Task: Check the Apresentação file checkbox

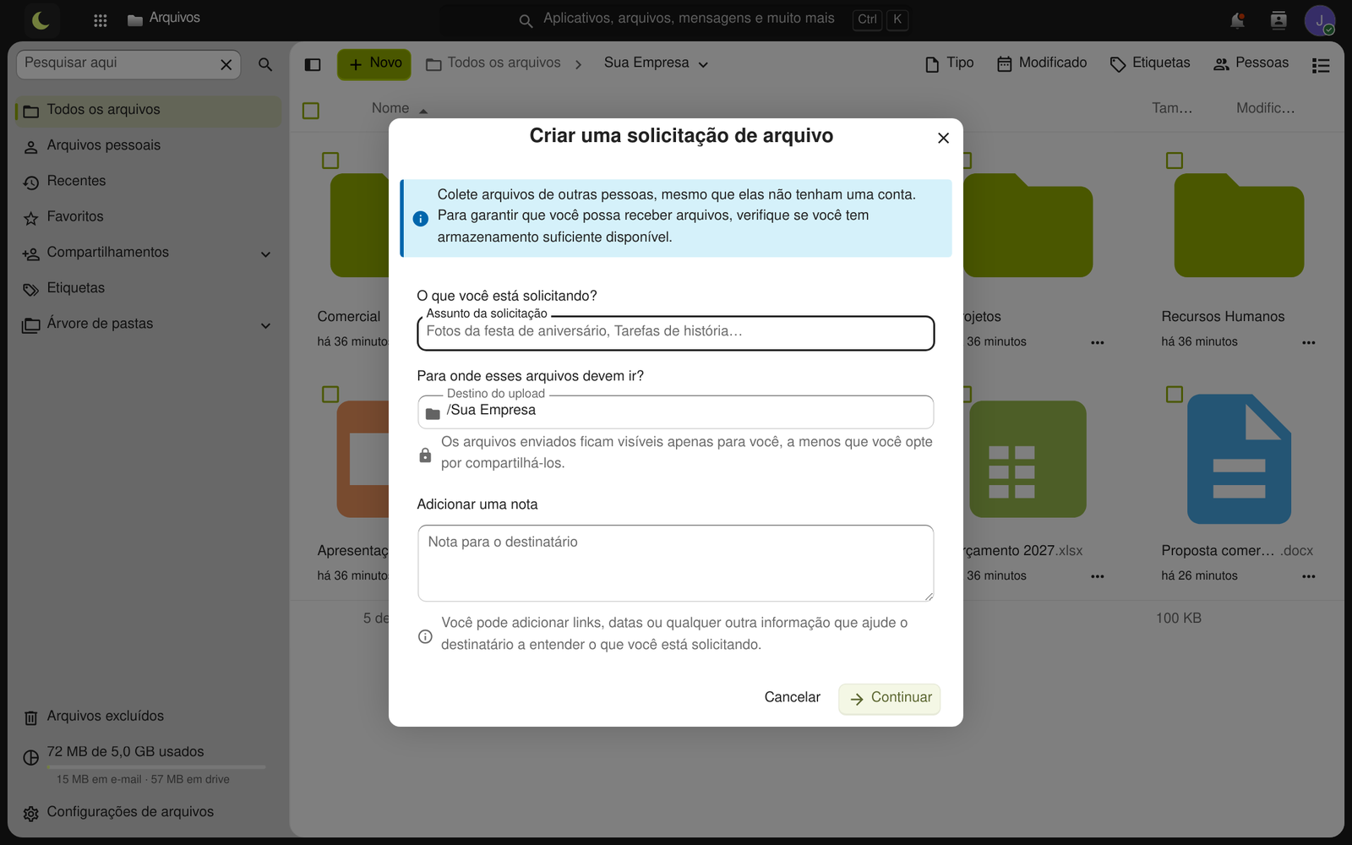Action: point(330,395)
